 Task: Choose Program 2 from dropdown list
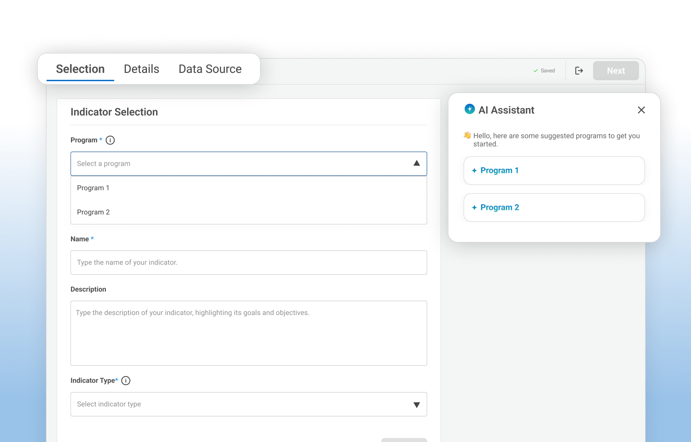93,212
